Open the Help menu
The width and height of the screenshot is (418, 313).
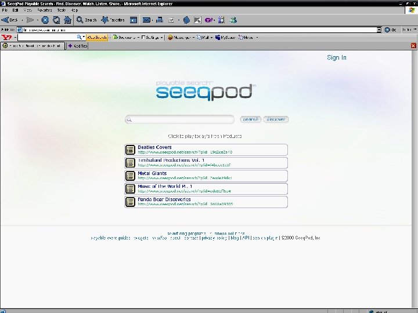(74, 10)
